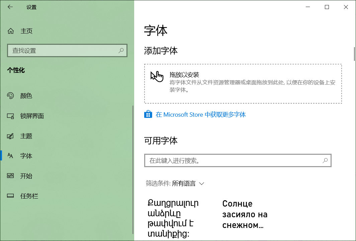356x241 pixels.
Task: Select the 开始 Start menu icon
Action: pyautogui.click(x=10, y=176)
